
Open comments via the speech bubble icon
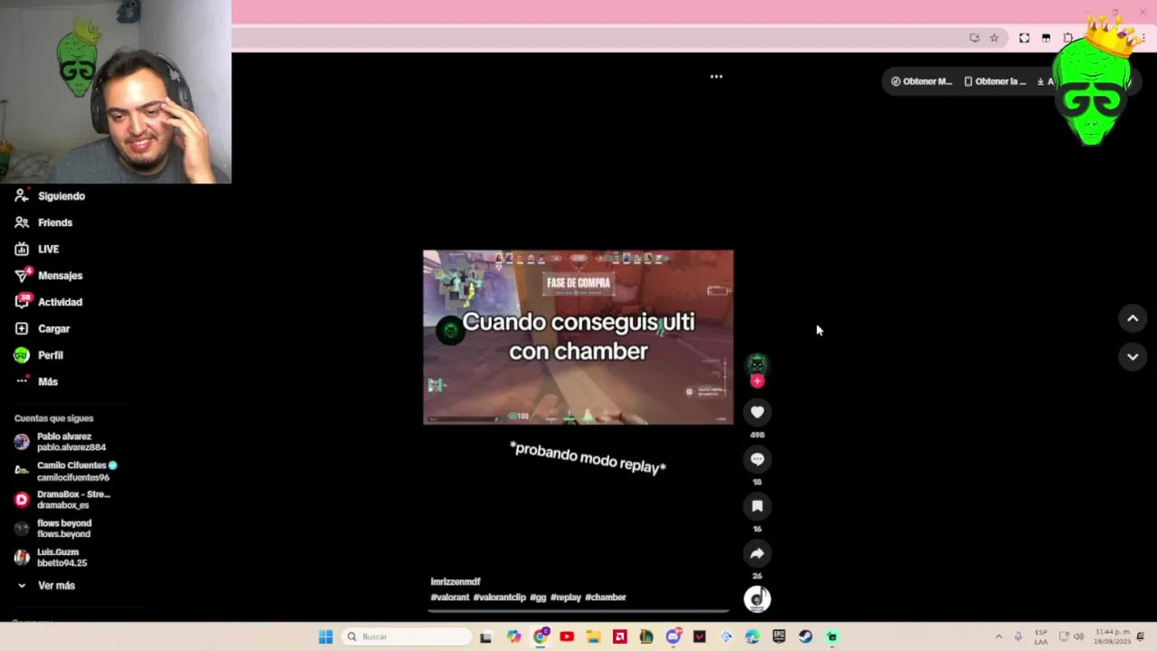[757, 459]
